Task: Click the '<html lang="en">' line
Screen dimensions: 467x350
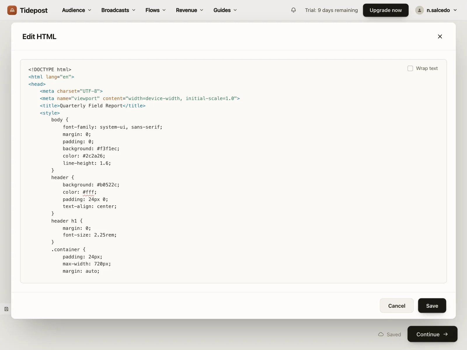Action: (51, 77)
